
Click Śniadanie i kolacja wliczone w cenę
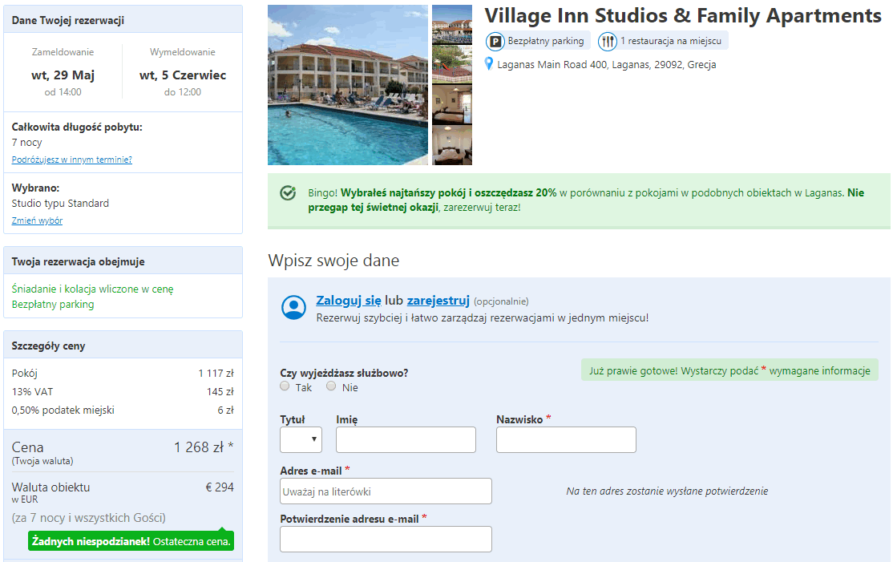(x=92, y=289)
